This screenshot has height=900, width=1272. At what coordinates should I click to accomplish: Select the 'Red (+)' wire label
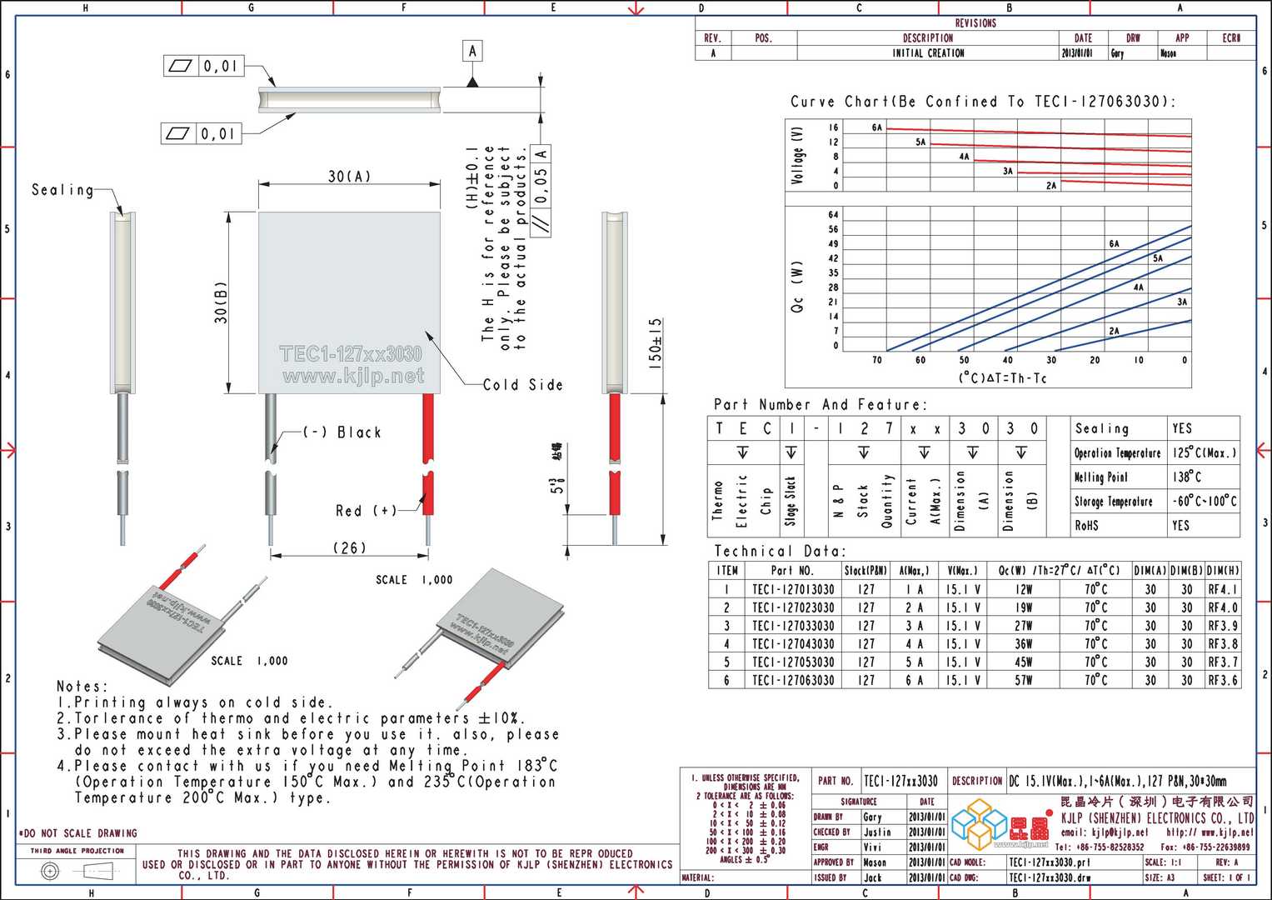pos(367,510)
